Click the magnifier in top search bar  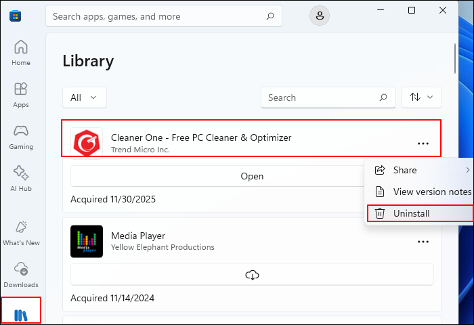click(x=270, y=16)
